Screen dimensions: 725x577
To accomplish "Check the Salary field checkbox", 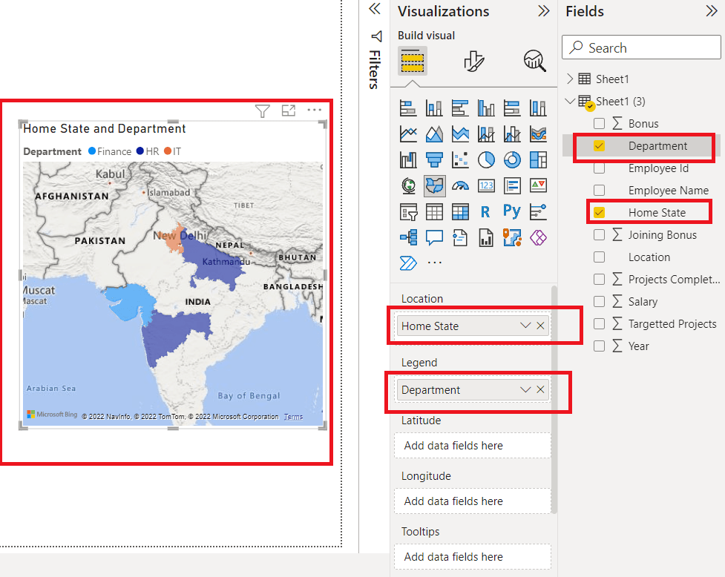I will point(599,301).
